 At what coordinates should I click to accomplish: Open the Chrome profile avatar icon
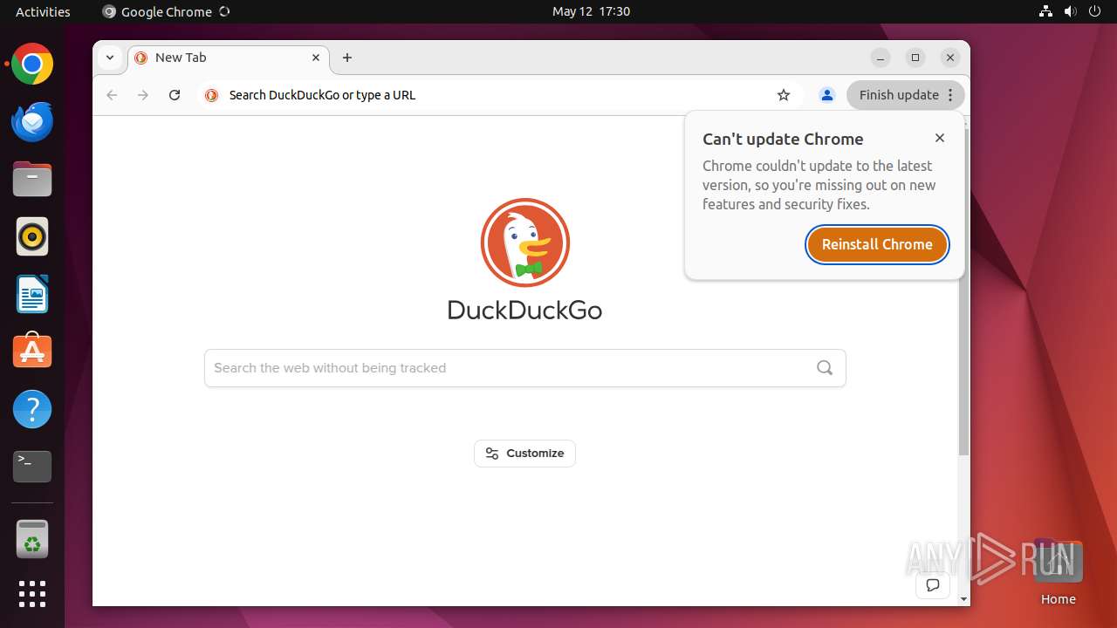[827, 95]
